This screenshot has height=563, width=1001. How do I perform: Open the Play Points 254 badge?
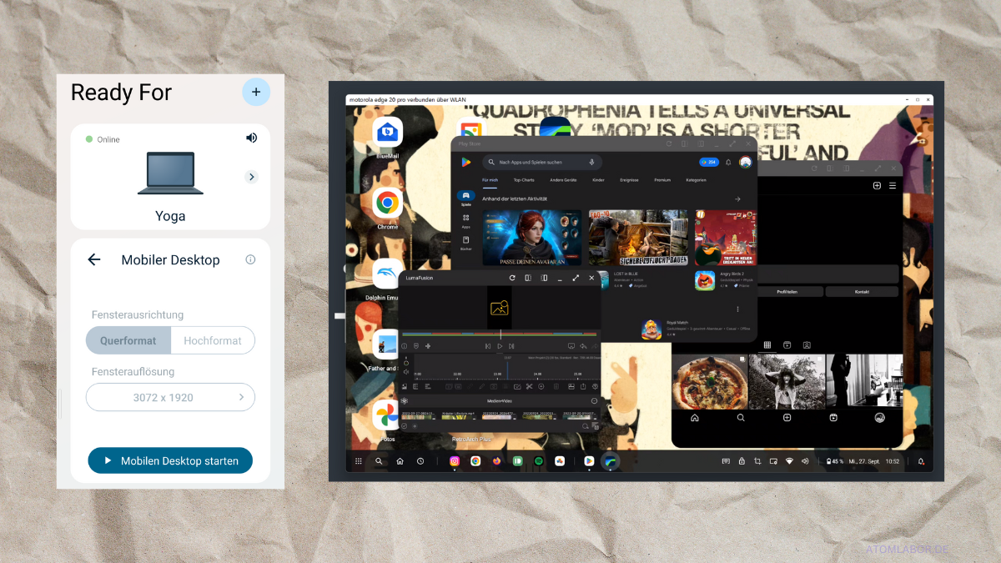708,162
